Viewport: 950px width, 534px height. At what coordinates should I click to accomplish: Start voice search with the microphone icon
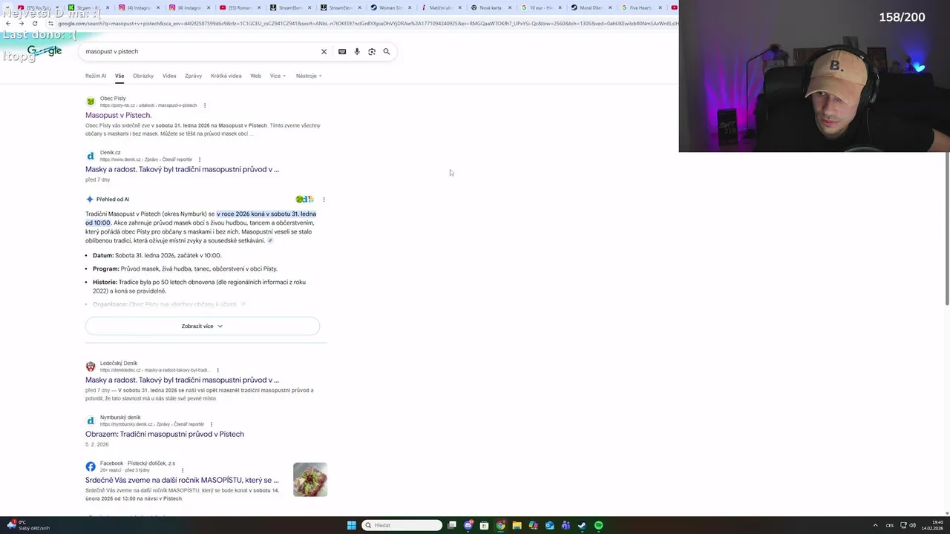pos(357,52)
